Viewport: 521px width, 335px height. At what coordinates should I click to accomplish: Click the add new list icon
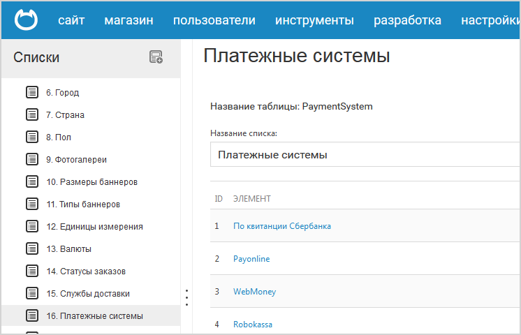(x=156, y=57)
